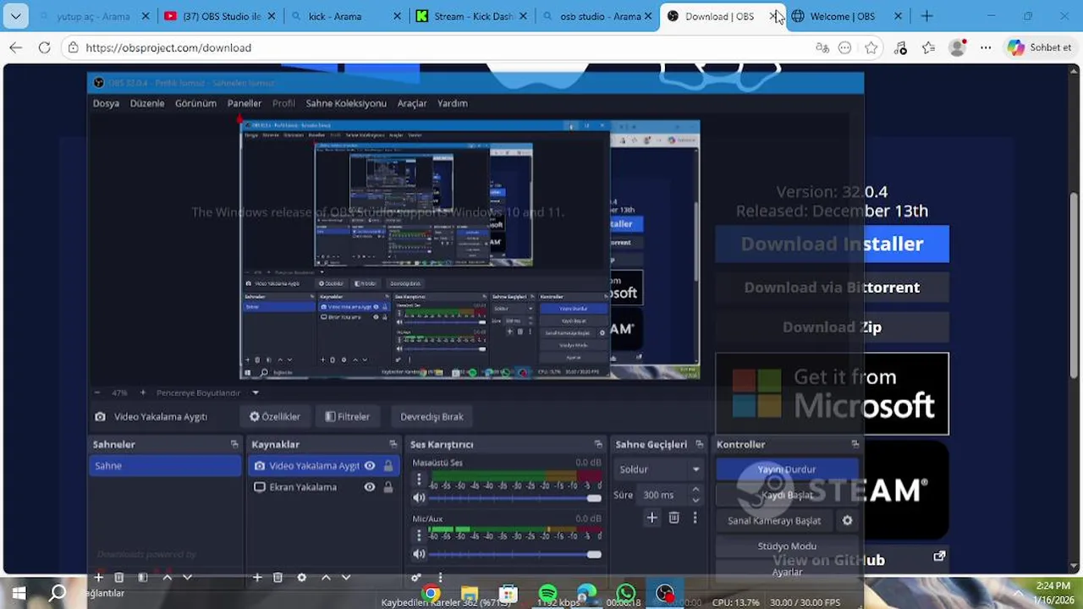Viewport: 1083px width, 609px height.
Task: Open advanced audio properties gear in mixer
Action: pyautogui.click(x=416, y=577)
